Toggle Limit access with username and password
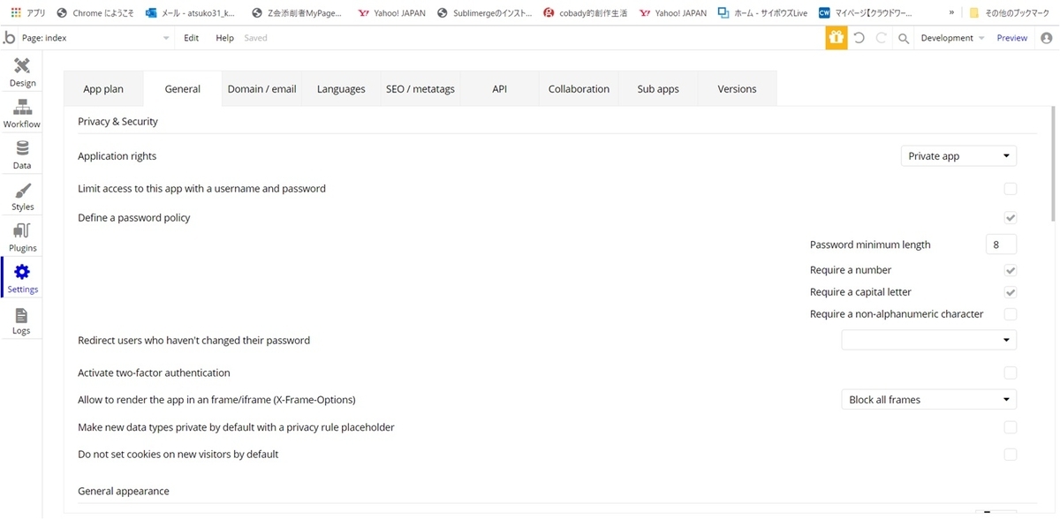This screenshot has height=519, width=1060. pos(1011,189)
